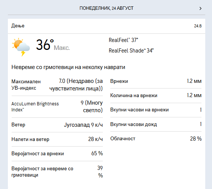The image size is (212, 189).
Task: Select the ПОНЕДЕЛНИК, 24 АВГУСТ date header
Action: click(107, 8)
